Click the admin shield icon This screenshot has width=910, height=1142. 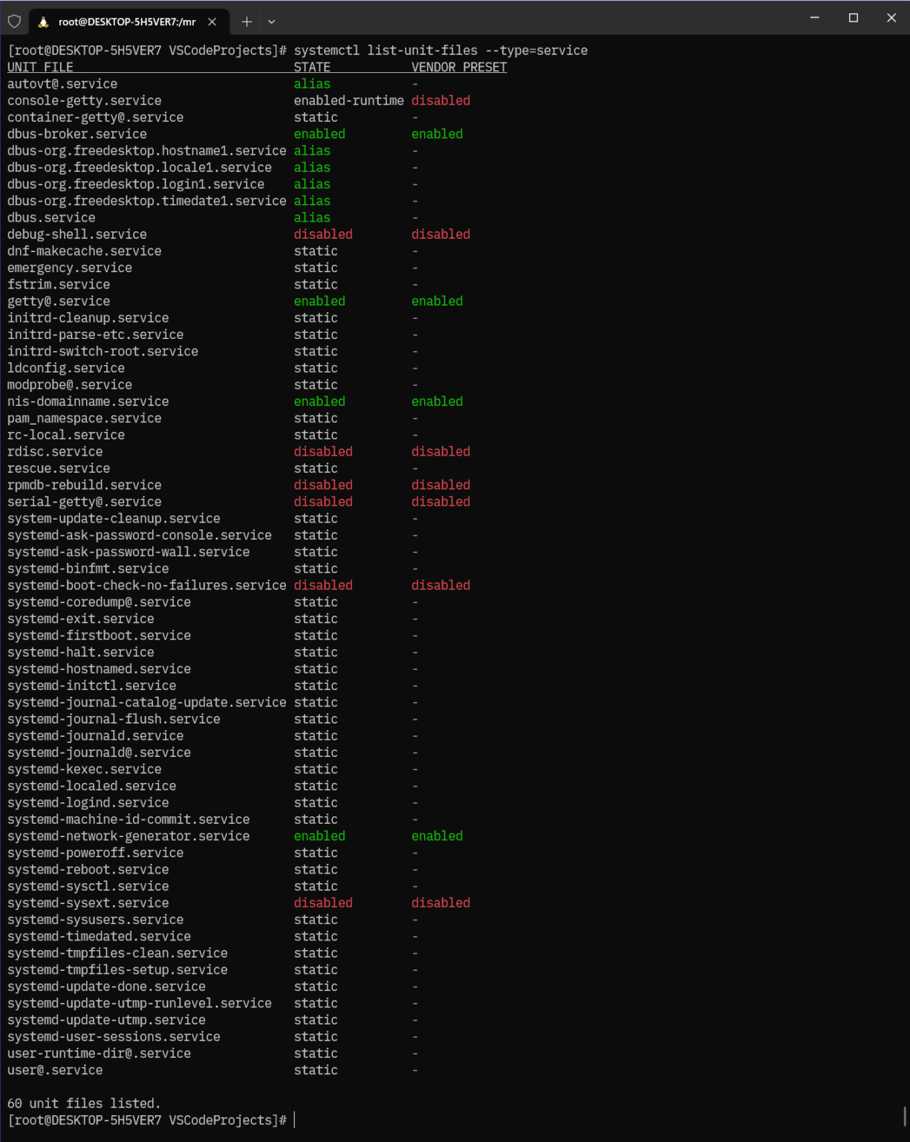click(15, 22)
